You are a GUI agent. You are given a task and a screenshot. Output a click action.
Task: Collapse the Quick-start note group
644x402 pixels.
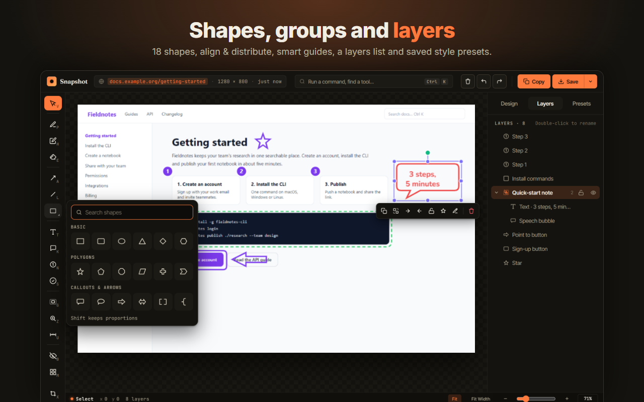(497, 192)
